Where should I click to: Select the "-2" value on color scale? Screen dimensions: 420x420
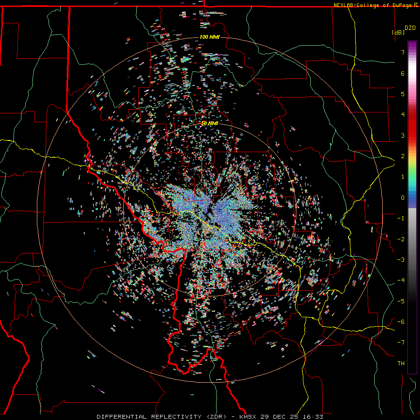click(x=401, y=239)
